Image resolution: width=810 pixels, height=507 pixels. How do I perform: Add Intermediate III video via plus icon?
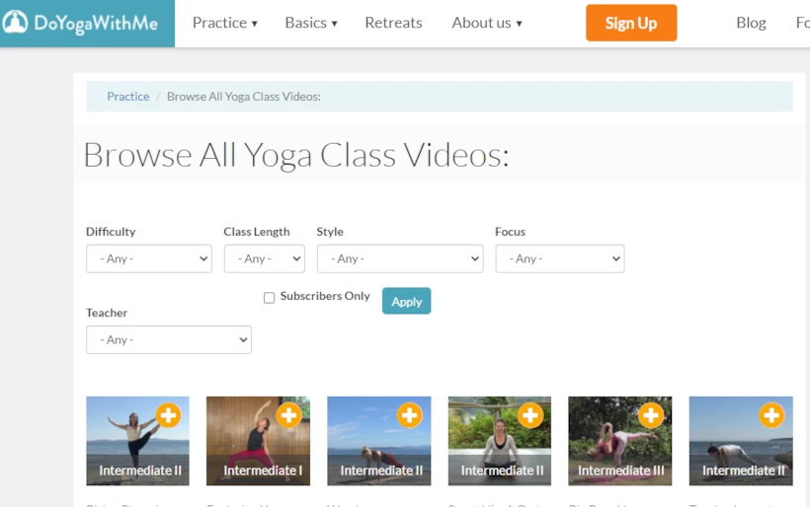click(651, 415)
